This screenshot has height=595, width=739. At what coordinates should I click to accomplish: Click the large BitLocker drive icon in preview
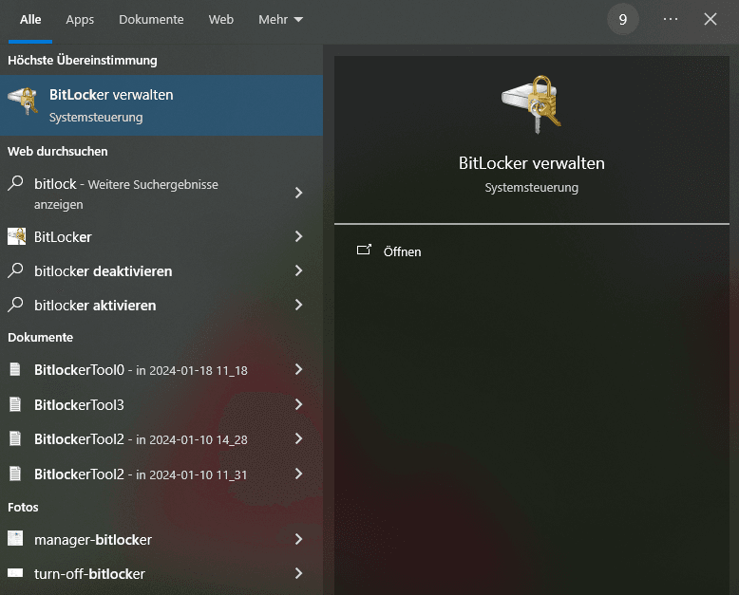[531, 104]
